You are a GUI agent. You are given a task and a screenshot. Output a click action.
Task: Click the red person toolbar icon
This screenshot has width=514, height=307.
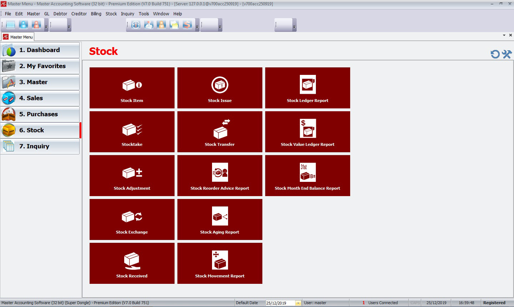[36, 25]
